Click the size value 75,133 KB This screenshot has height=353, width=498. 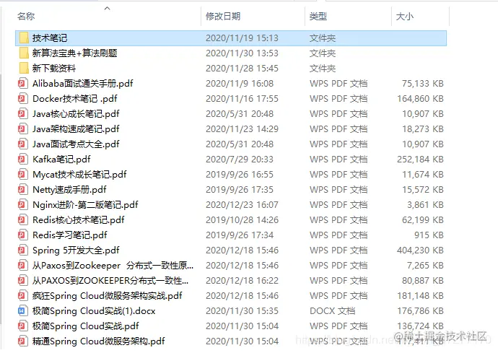(422, 84)
